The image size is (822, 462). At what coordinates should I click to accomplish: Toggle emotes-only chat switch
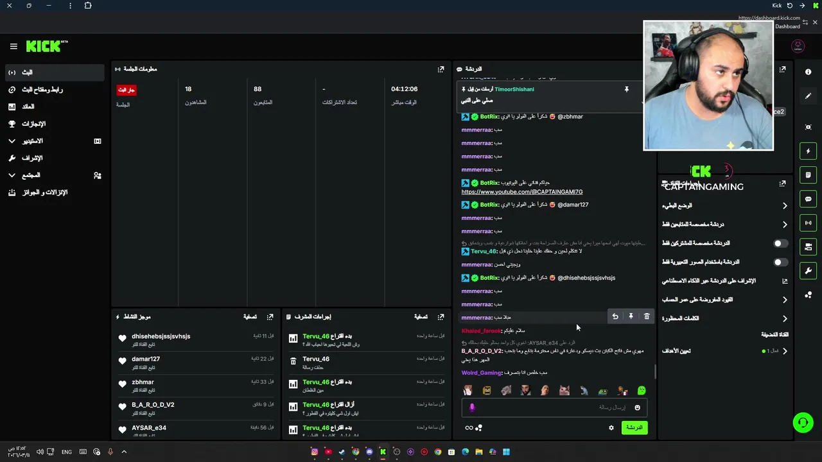coord(780,262)
